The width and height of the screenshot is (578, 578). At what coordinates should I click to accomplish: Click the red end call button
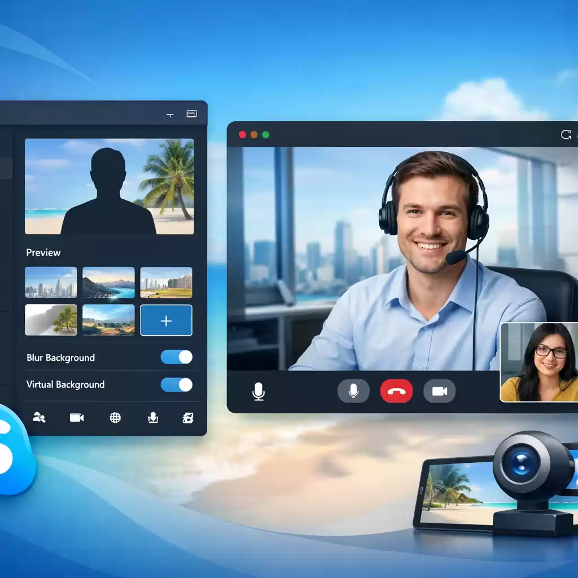(x=397, y=391)
